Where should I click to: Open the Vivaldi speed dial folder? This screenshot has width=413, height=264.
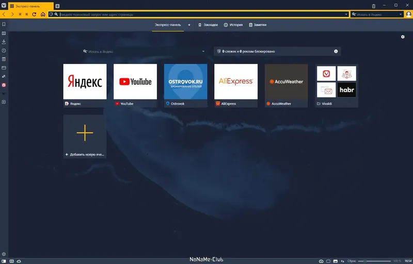click(337, 86)
